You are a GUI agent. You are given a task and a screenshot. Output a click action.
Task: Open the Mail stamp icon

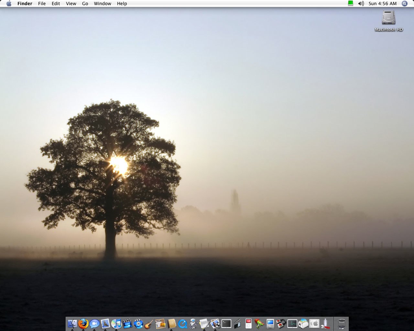(105, 324)
